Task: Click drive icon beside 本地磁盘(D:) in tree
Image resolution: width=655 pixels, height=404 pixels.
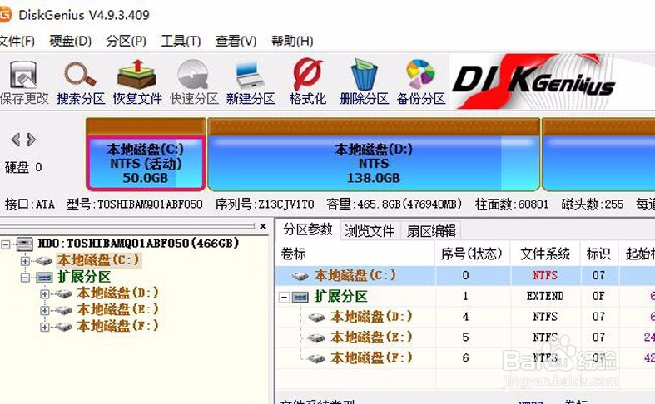Action: 63,294
